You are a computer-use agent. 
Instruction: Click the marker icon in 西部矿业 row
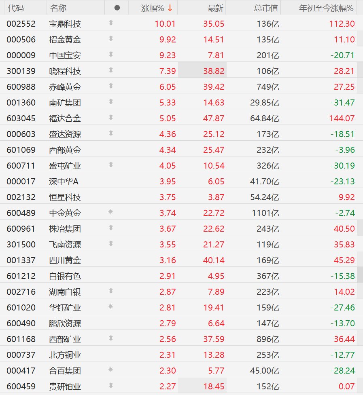point(110,338)
